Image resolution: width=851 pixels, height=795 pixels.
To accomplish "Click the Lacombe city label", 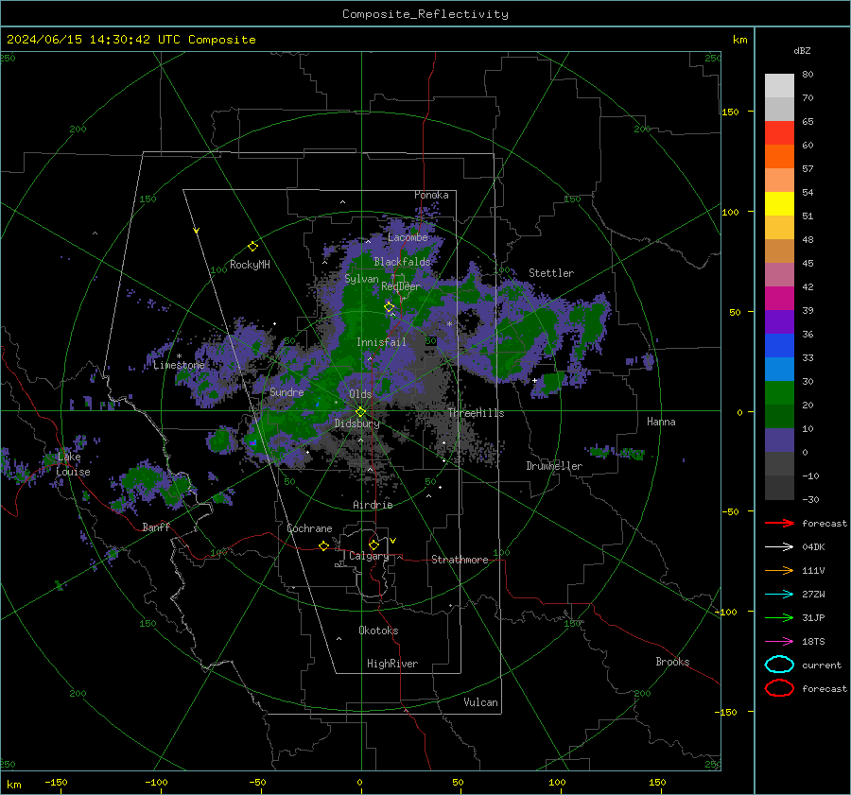I will tap(408, 237).
